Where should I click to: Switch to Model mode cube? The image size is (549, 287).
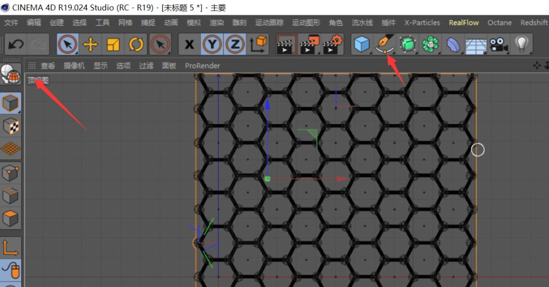tap(11, 103)
